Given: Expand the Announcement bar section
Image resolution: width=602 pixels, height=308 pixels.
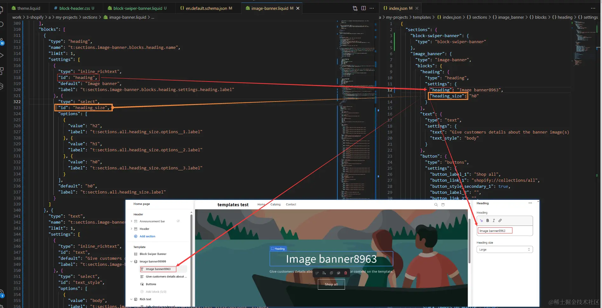Looking at the screenshot, I should [x=131, y=221].
